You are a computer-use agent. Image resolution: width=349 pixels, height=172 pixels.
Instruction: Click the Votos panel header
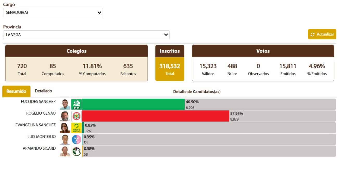click(263, 51)
